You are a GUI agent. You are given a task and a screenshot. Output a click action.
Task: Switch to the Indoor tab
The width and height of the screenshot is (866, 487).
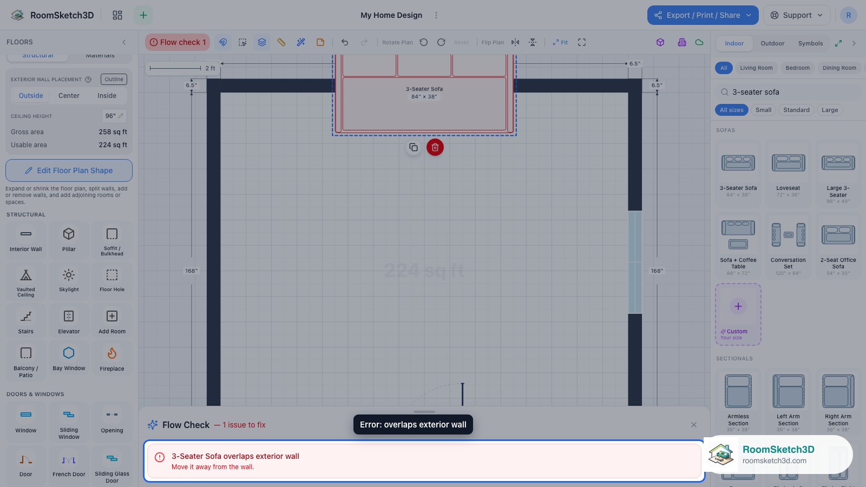click(734, 43)
